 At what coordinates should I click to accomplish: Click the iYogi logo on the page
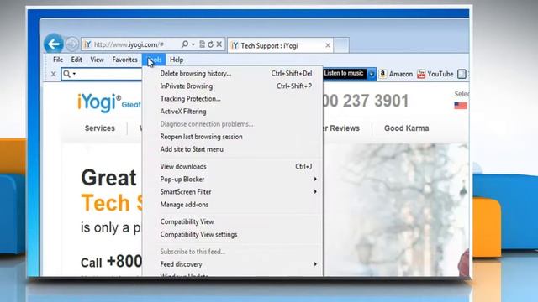click(99, 102)
